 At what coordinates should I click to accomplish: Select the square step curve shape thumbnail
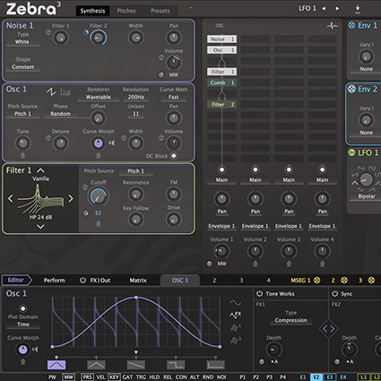pyautogui.click(x=176, y=365)
